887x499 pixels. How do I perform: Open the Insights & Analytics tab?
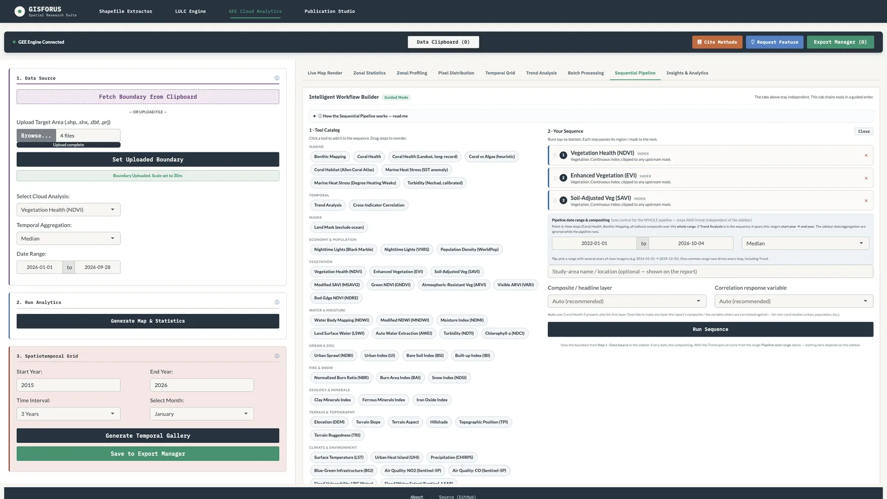tap(687, 73)
